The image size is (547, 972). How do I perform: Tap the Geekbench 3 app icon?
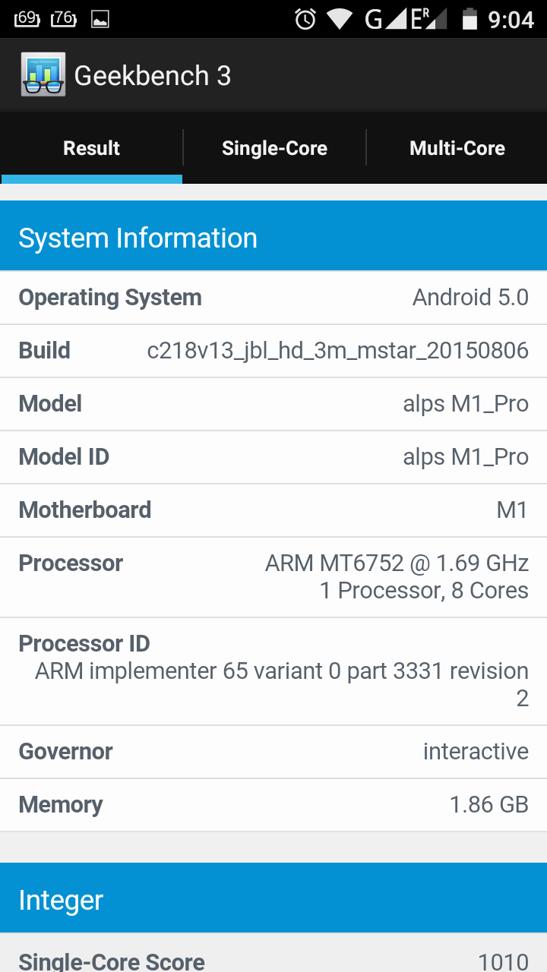43,75
